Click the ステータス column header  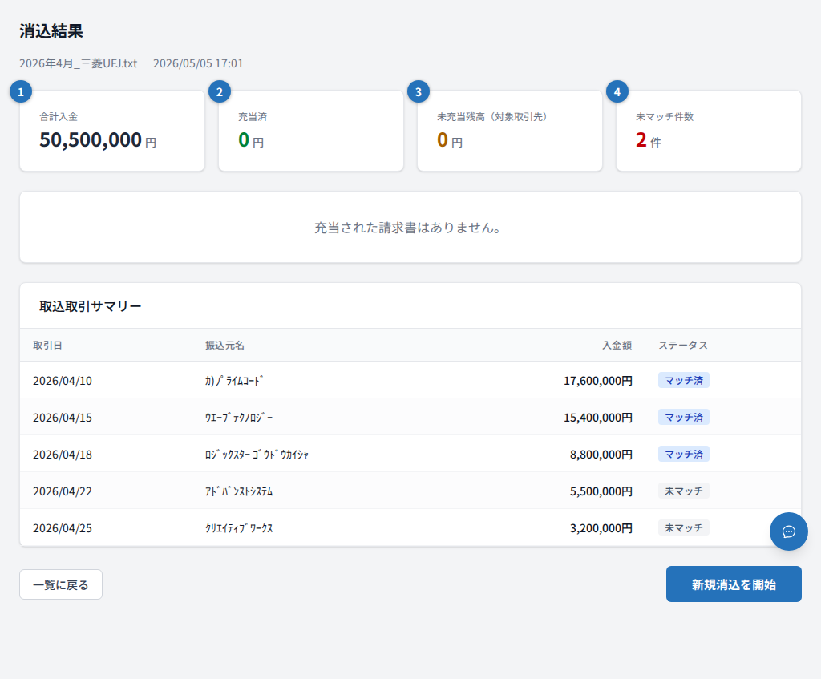click(683, 345)
